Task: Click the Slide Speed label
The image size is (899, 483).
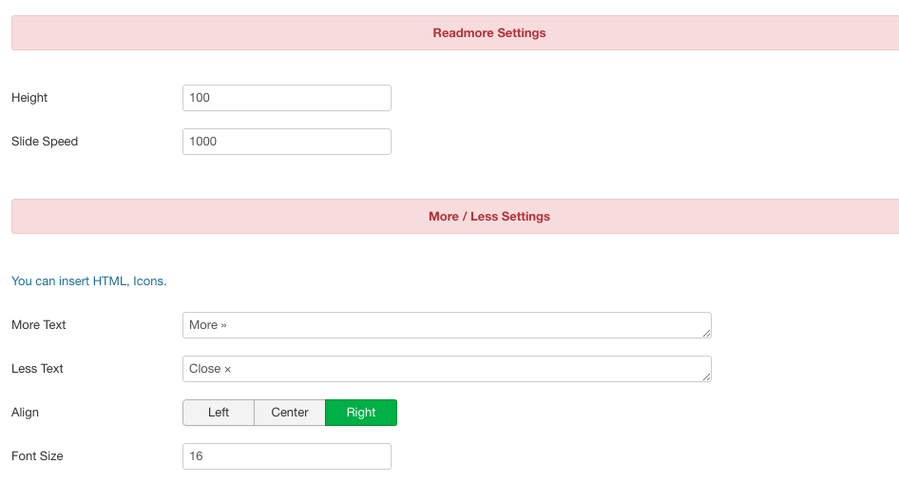Action: click(x=45, y=141)
